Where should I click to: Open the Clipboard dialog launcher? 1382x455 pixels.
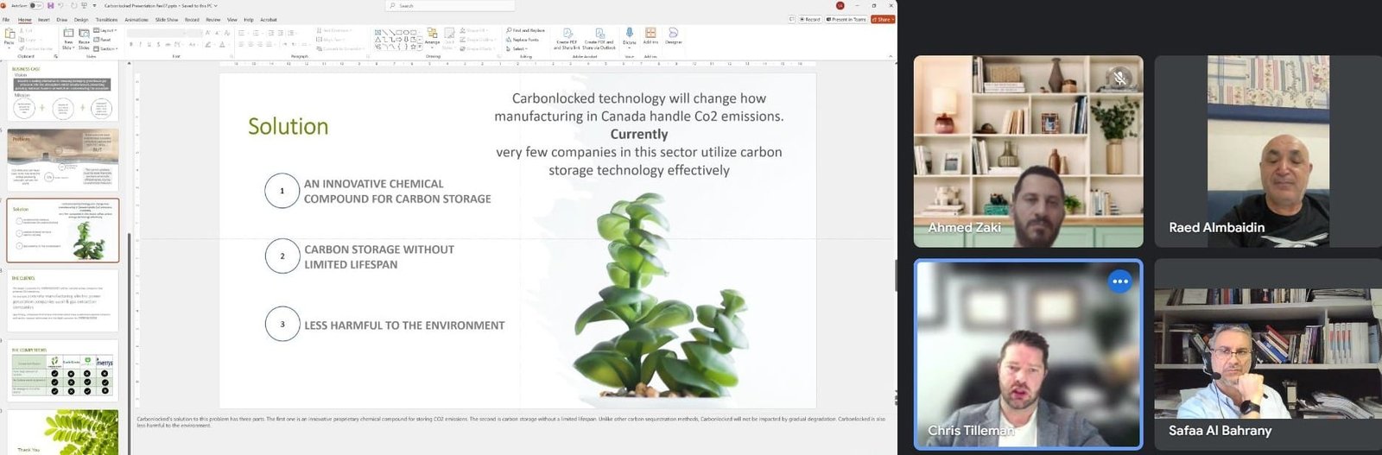pos(56,56)
